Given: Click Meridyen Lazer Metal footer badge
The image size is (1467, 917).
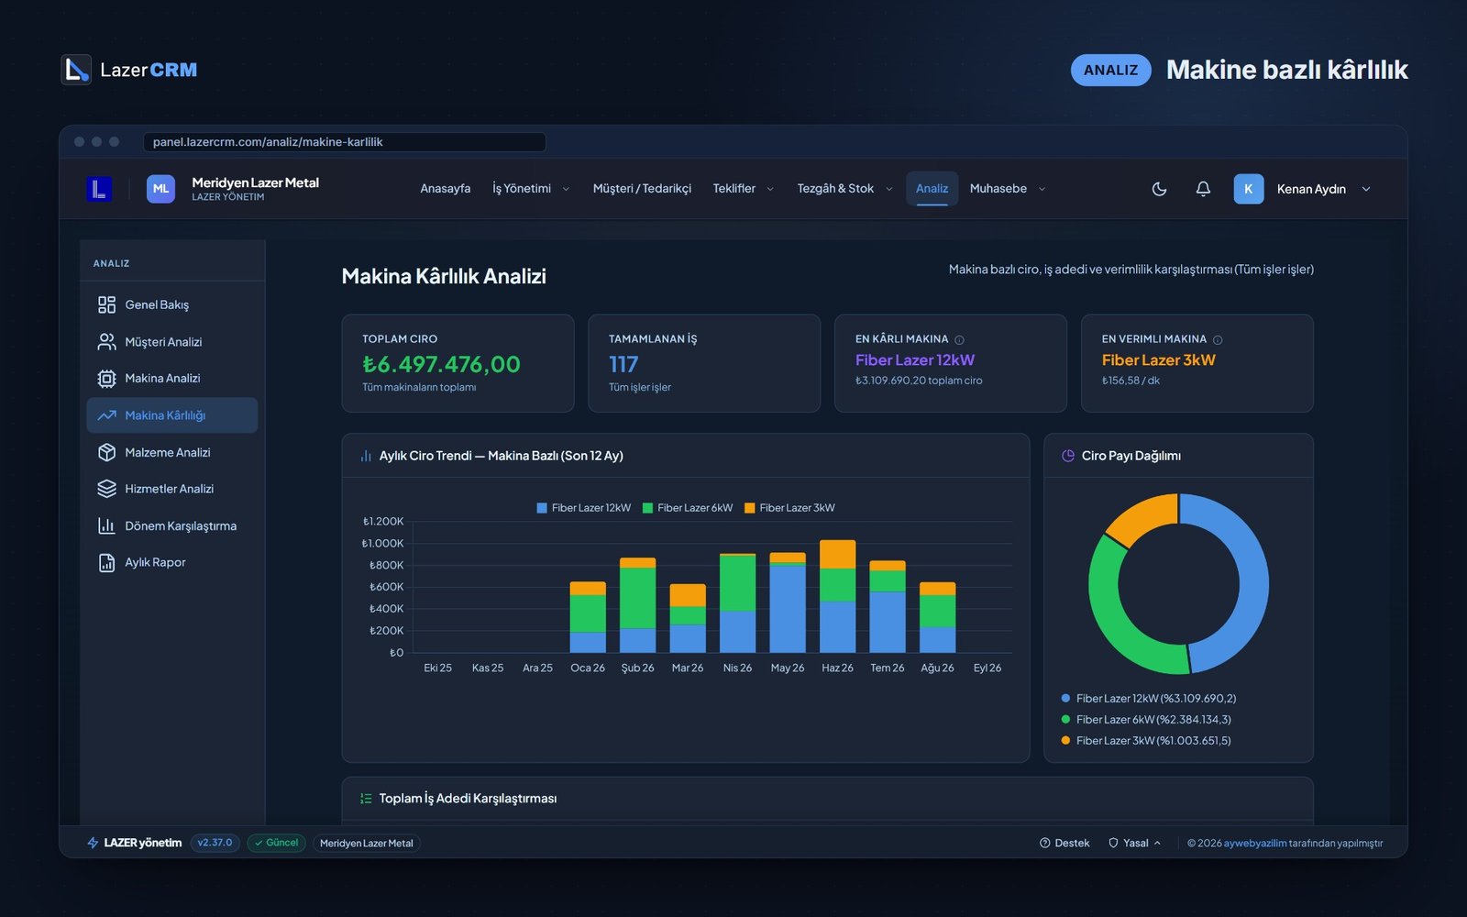Looking at the screenshot, I should tap(367, 844).
